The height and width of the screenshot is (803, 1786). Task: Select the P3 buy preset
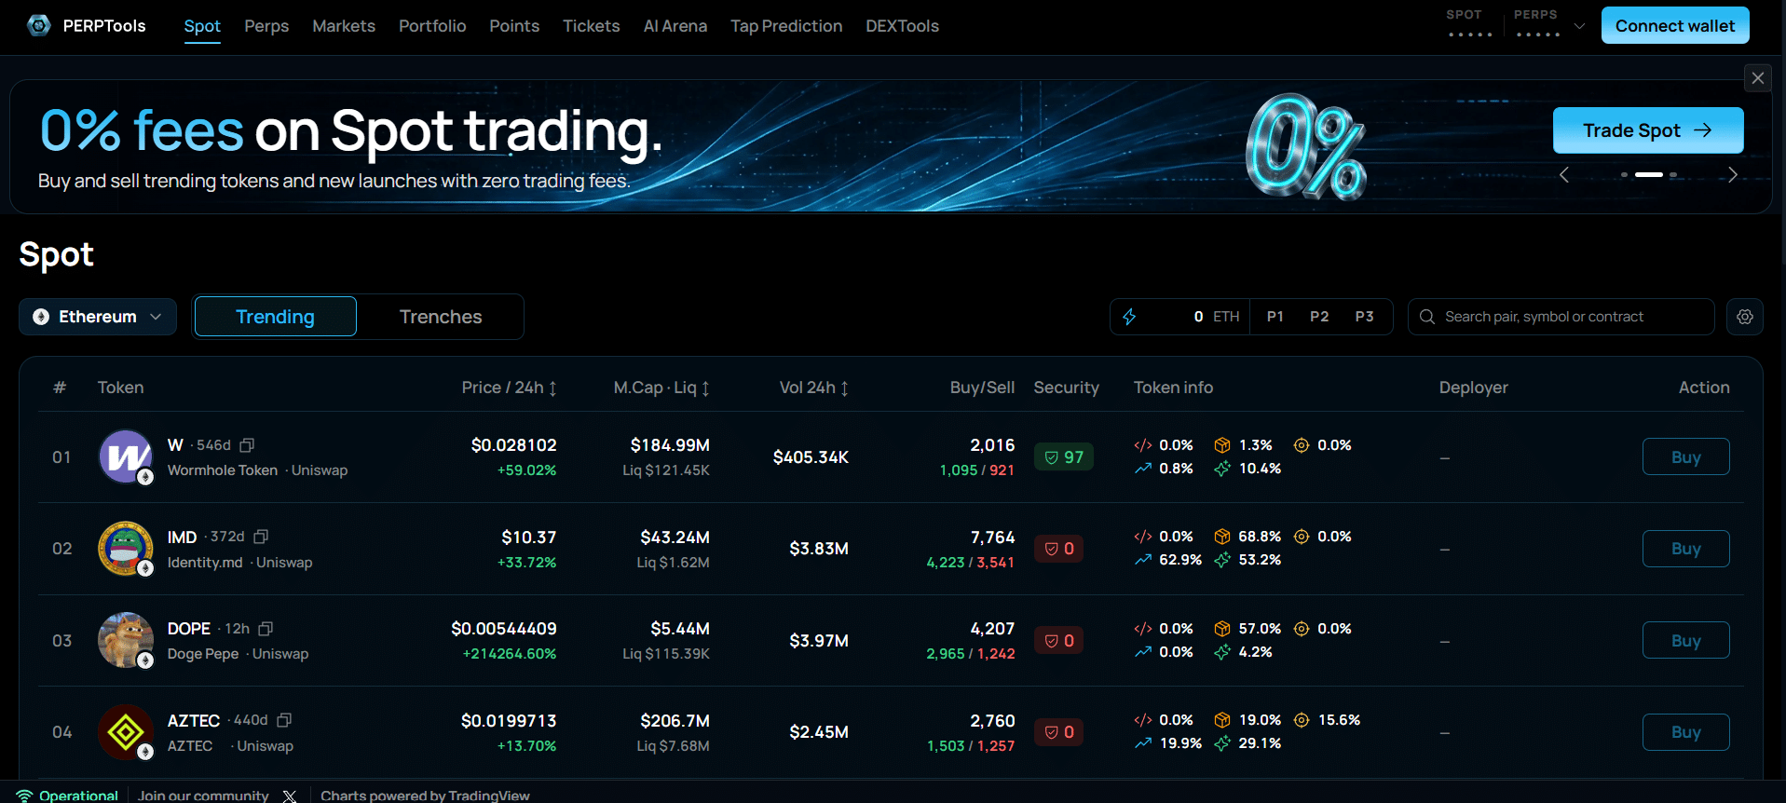[1364, 317]
